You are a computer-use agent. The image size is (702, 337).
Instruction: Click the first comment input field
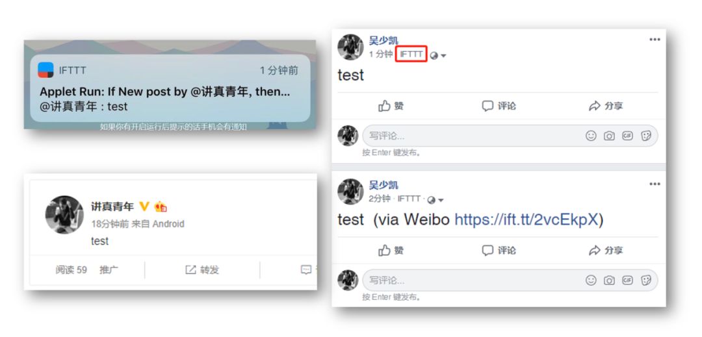point(510,136)
